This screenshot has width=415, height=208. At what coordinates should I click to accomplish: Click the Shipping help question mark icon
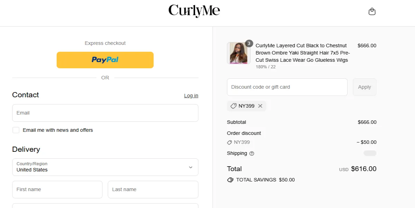(251, 153)
